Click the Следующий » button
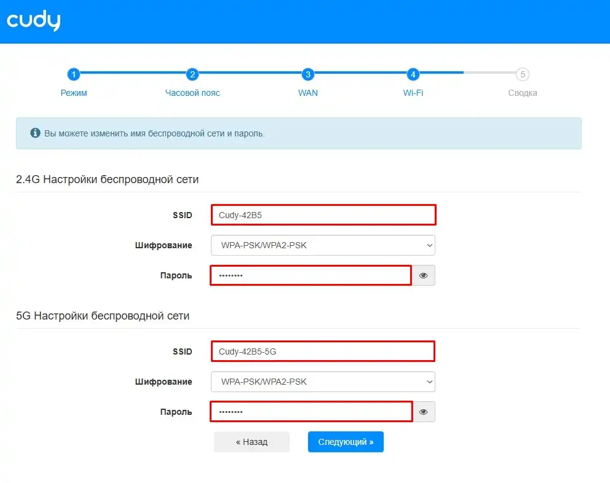The width and height of the screenshot is (610, 483). click(x=346, y=442)
